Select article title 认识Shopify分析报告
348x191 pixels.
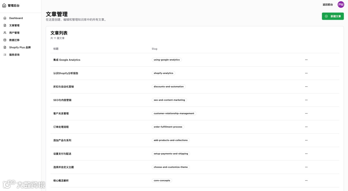66,73
